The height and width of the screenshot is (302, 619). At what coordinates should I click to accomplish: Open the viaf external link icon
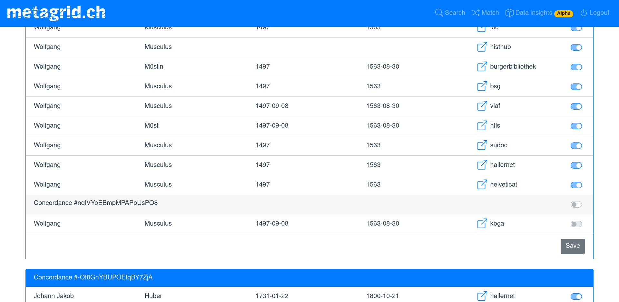point(482,106)
